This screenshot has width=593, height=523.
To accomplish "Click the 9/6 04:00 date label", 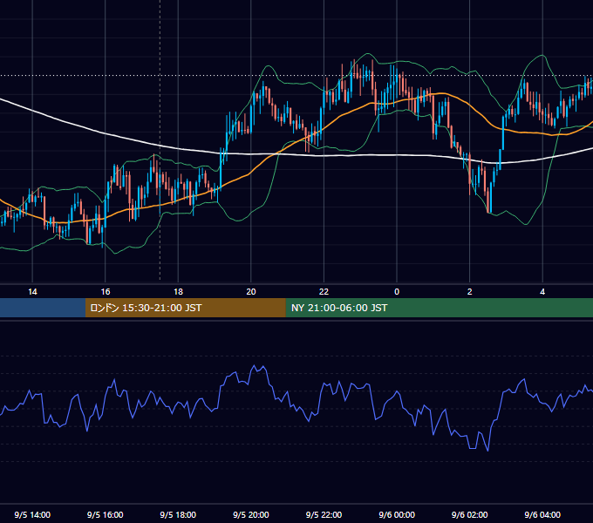I will click(x=542, y=514).
